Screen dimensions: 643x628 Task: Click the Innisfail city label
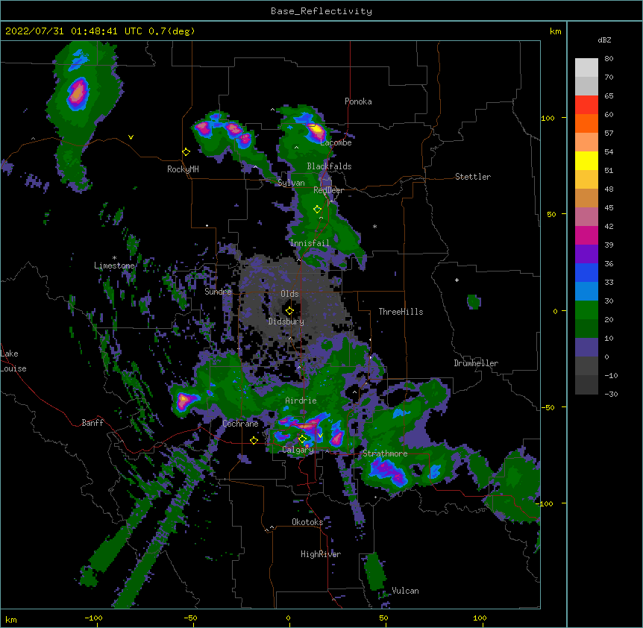[x=310, y=243]
